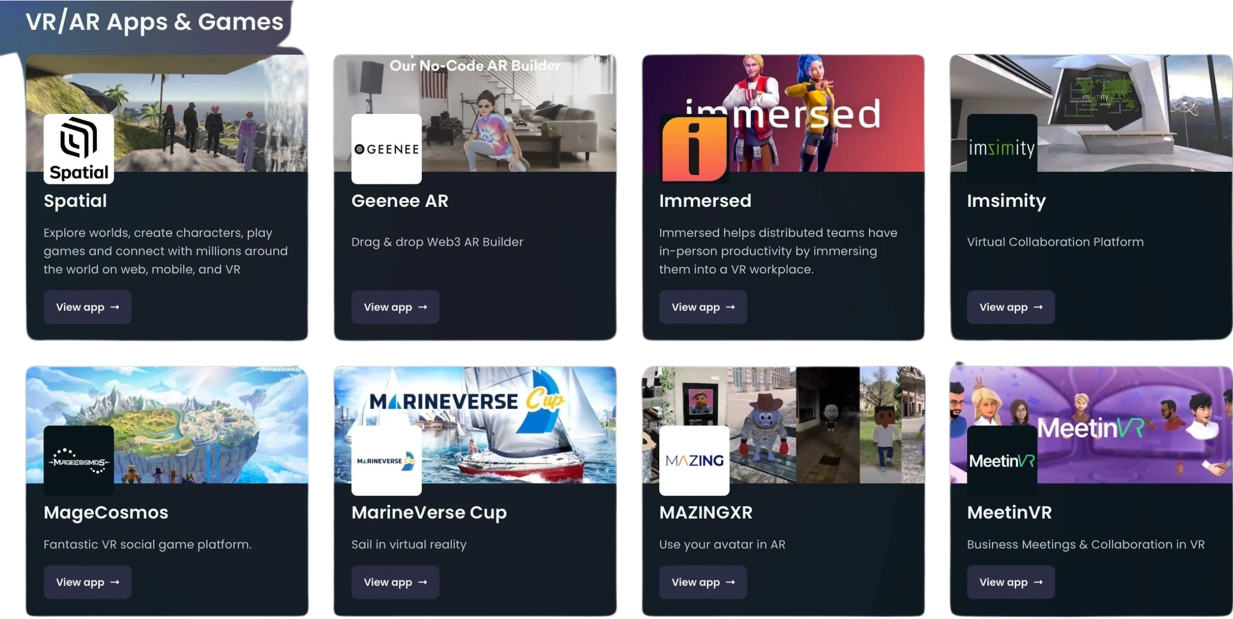Click the Imsimity logo icon
This screenshot has width=1233, height=619.
coord(1002,149)
